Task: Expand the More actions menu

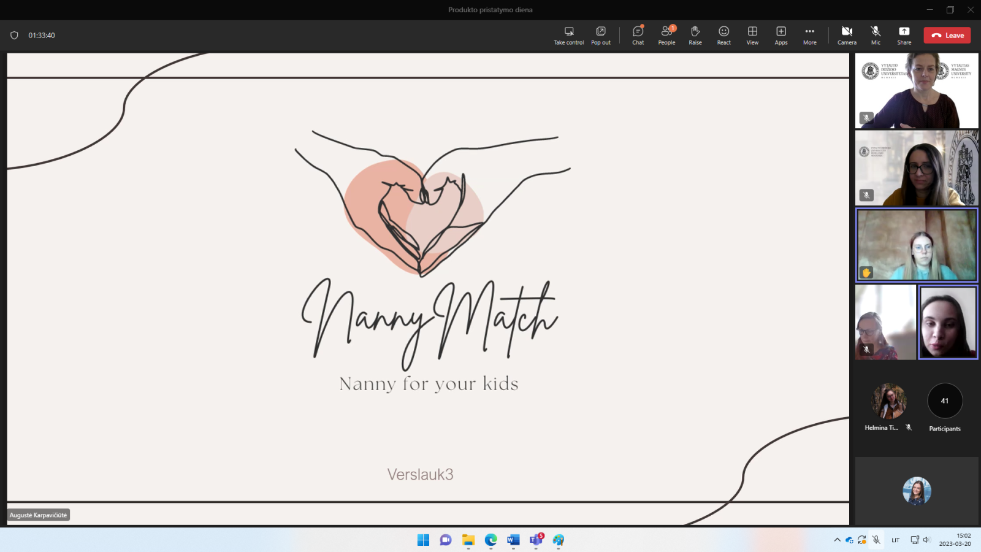Action: (809, 35)
